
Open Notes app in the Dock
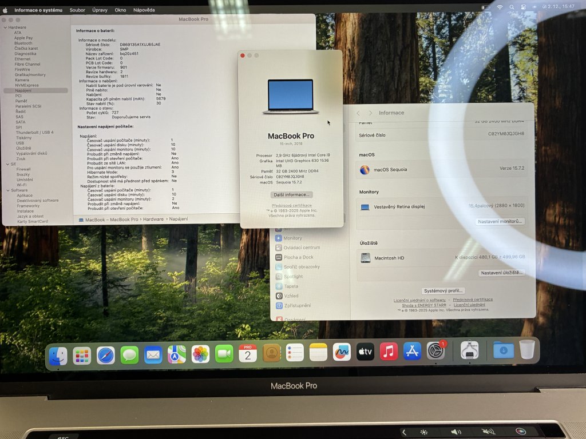[x=318, y=352]
